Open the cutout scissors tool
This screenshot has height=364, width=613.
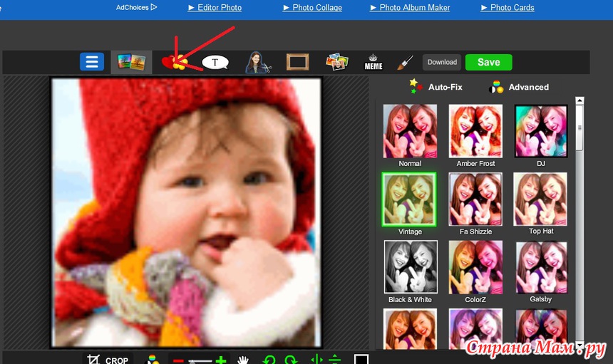tap(257, 62)
